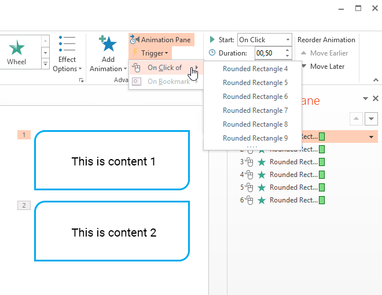
Task: Click the green timing bar of animation 3
Action: [x=322, y=162]
